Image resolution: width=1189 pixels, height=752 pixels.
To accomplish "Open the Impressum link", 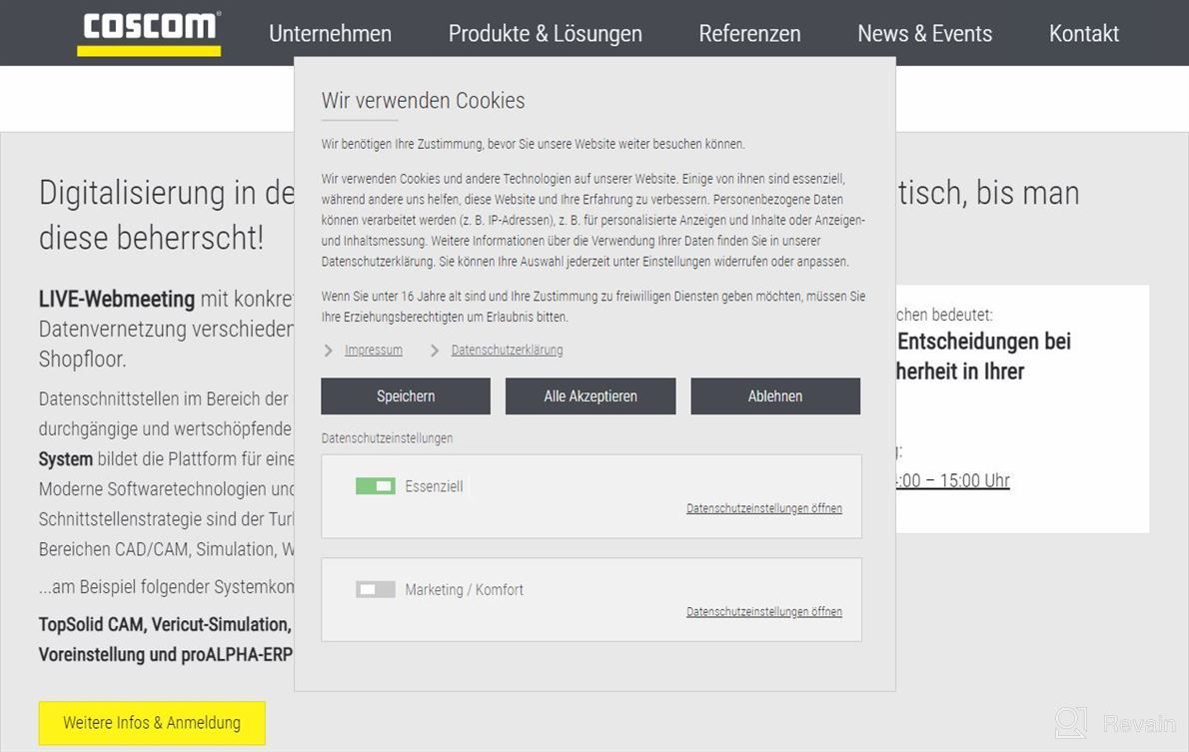I will tap(374, 351).
